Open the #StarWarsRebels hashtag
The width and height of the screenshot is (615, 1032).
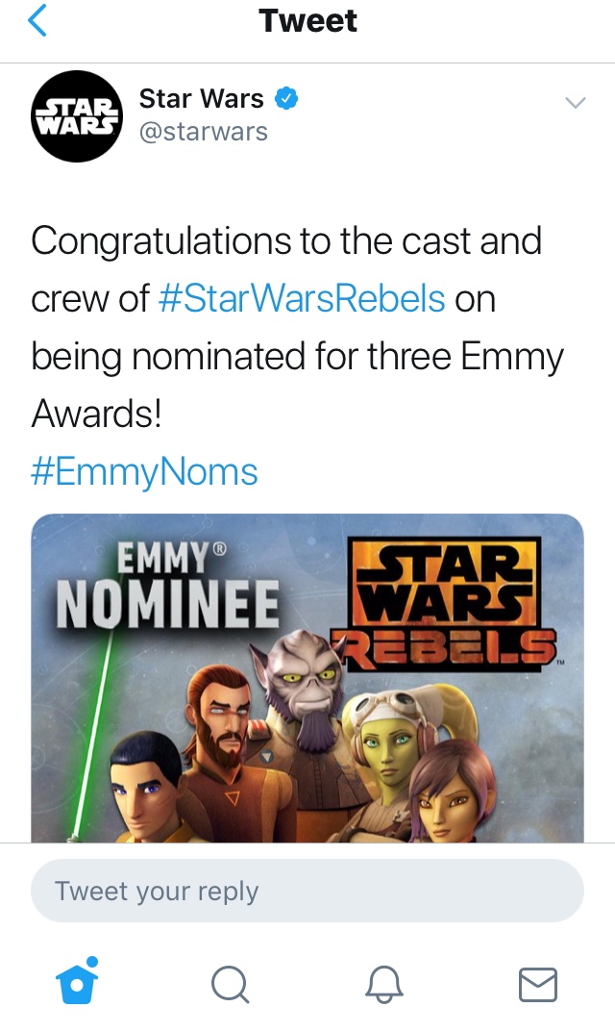tap(302, 298)
